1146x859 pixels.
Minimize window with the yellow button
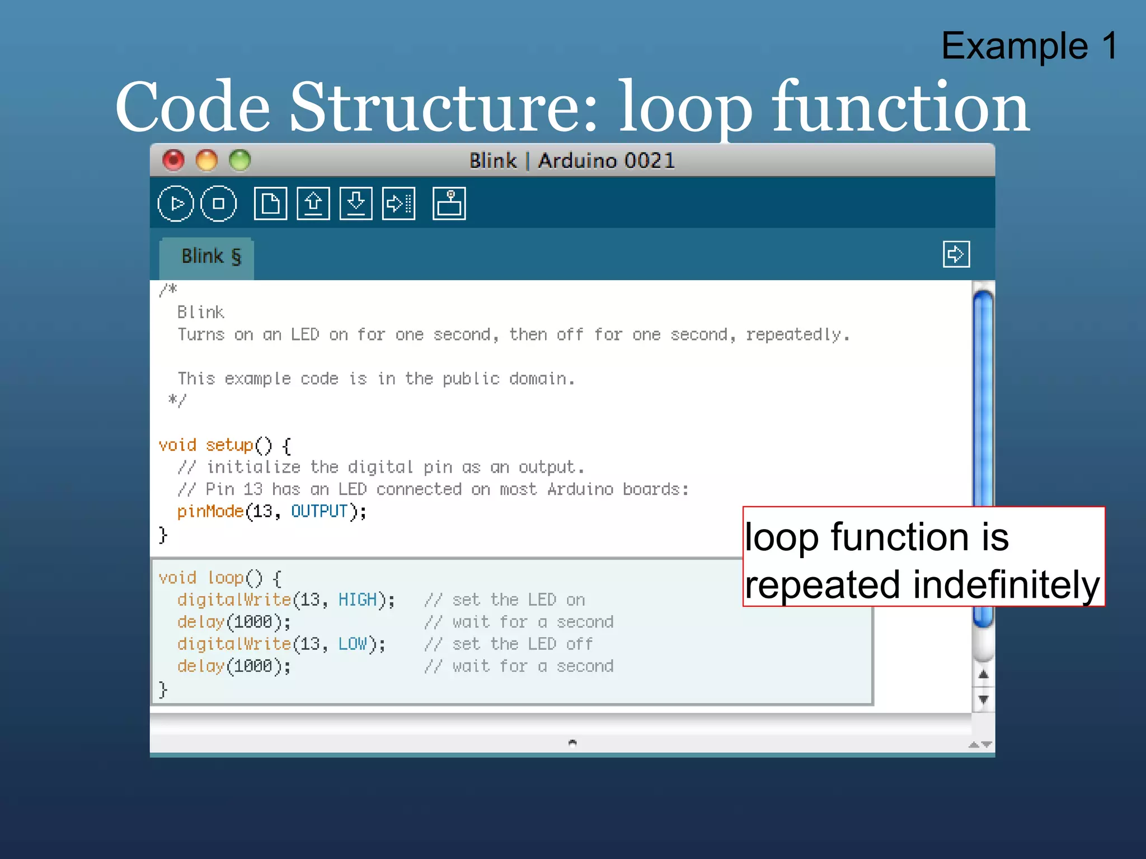click(x=206, y=161)
